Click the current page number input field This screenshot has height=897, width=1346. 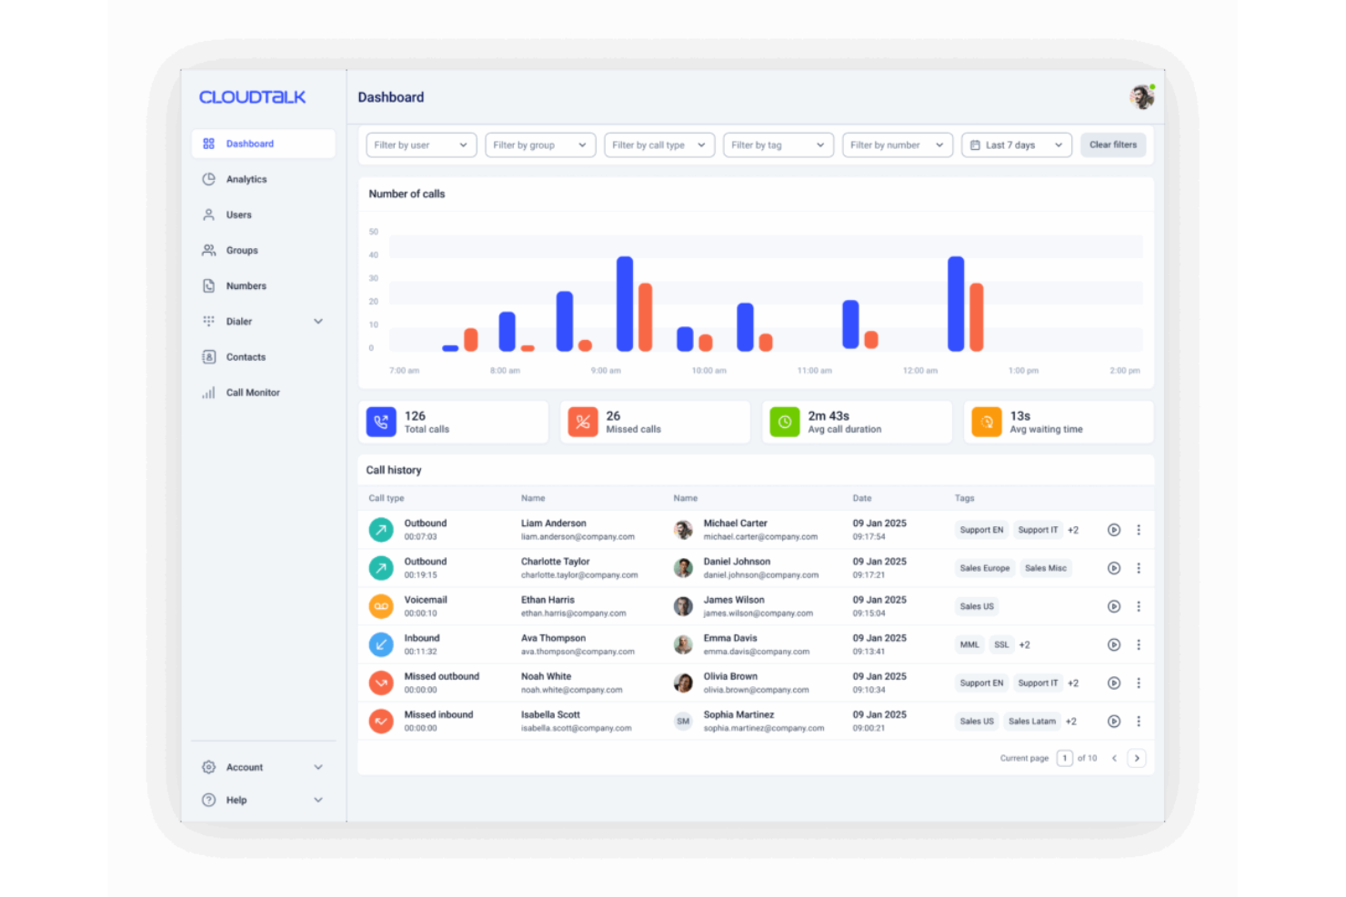(x=1064, y=757)
